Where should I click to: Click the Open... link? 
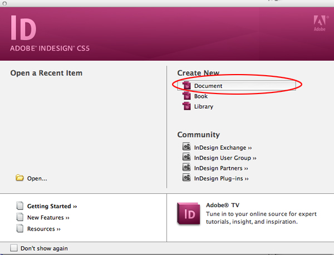37,178
